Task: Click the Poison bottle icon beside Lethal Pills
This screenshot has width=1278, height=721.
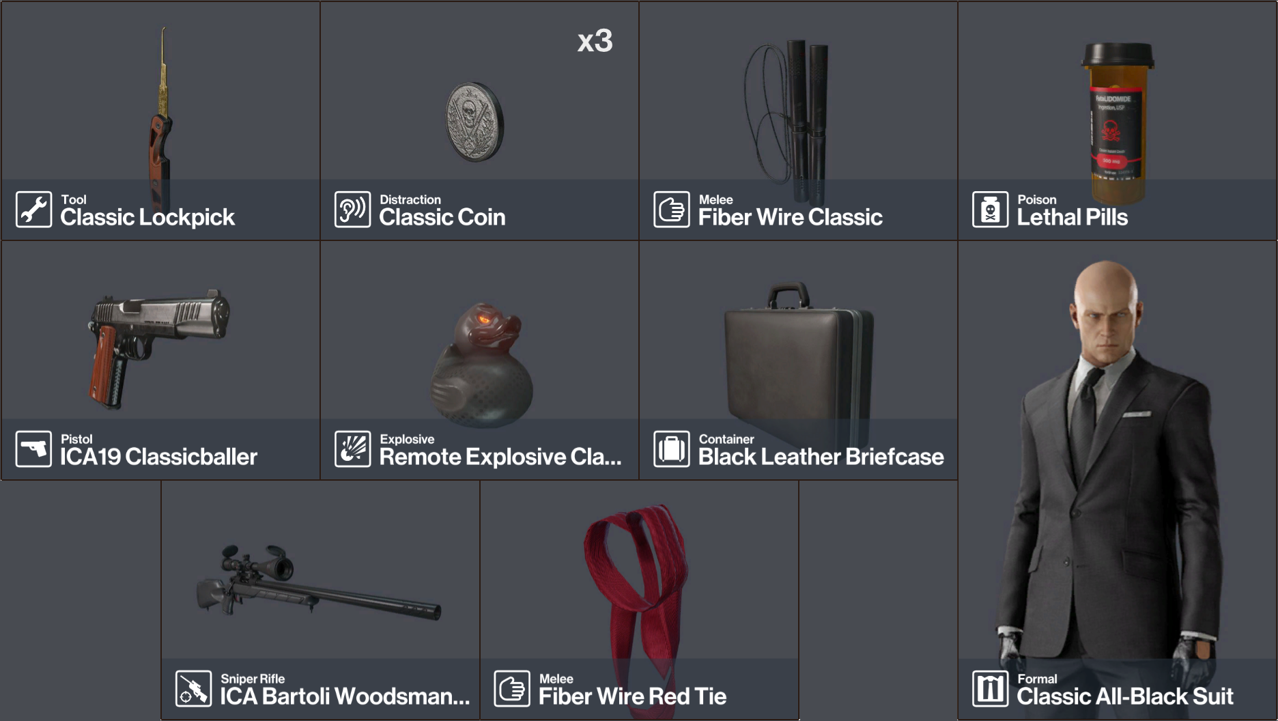Action: pyautogui.click(x=990, y=210)
